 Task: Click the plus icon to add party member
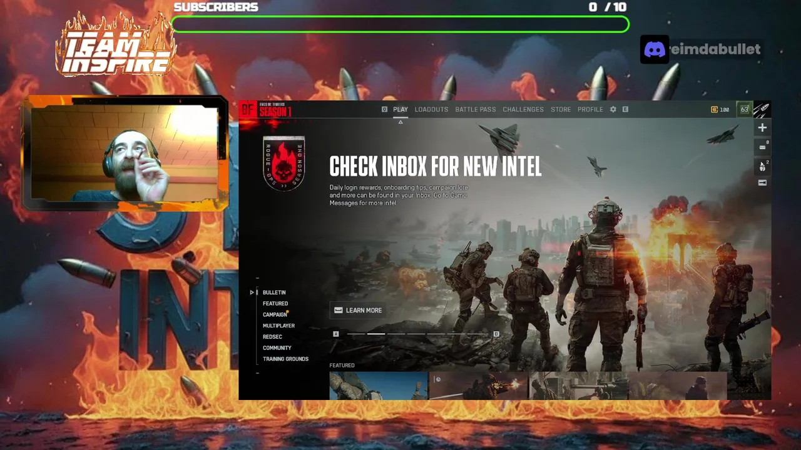762,127
